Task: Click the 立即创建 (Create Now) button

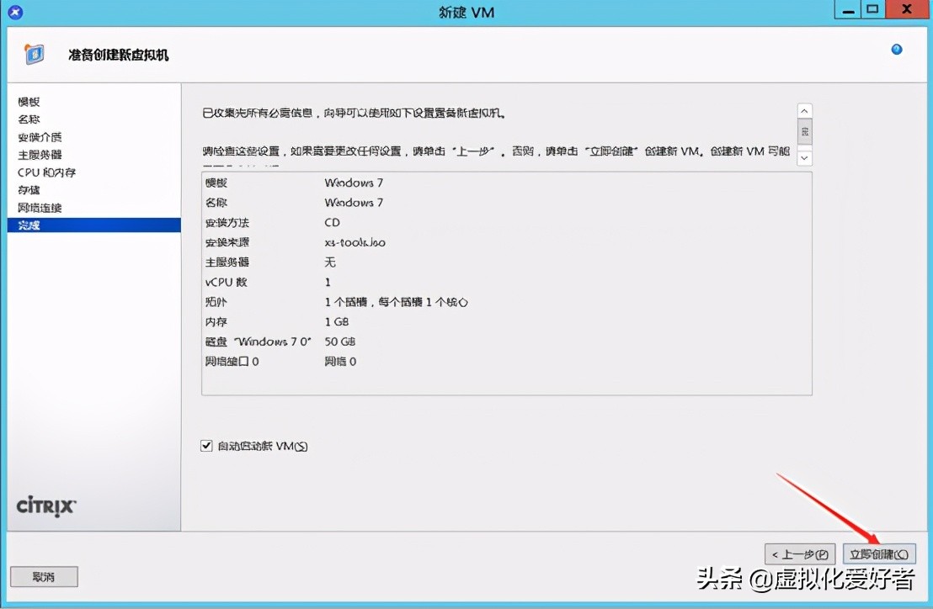Action: point(879,554)
